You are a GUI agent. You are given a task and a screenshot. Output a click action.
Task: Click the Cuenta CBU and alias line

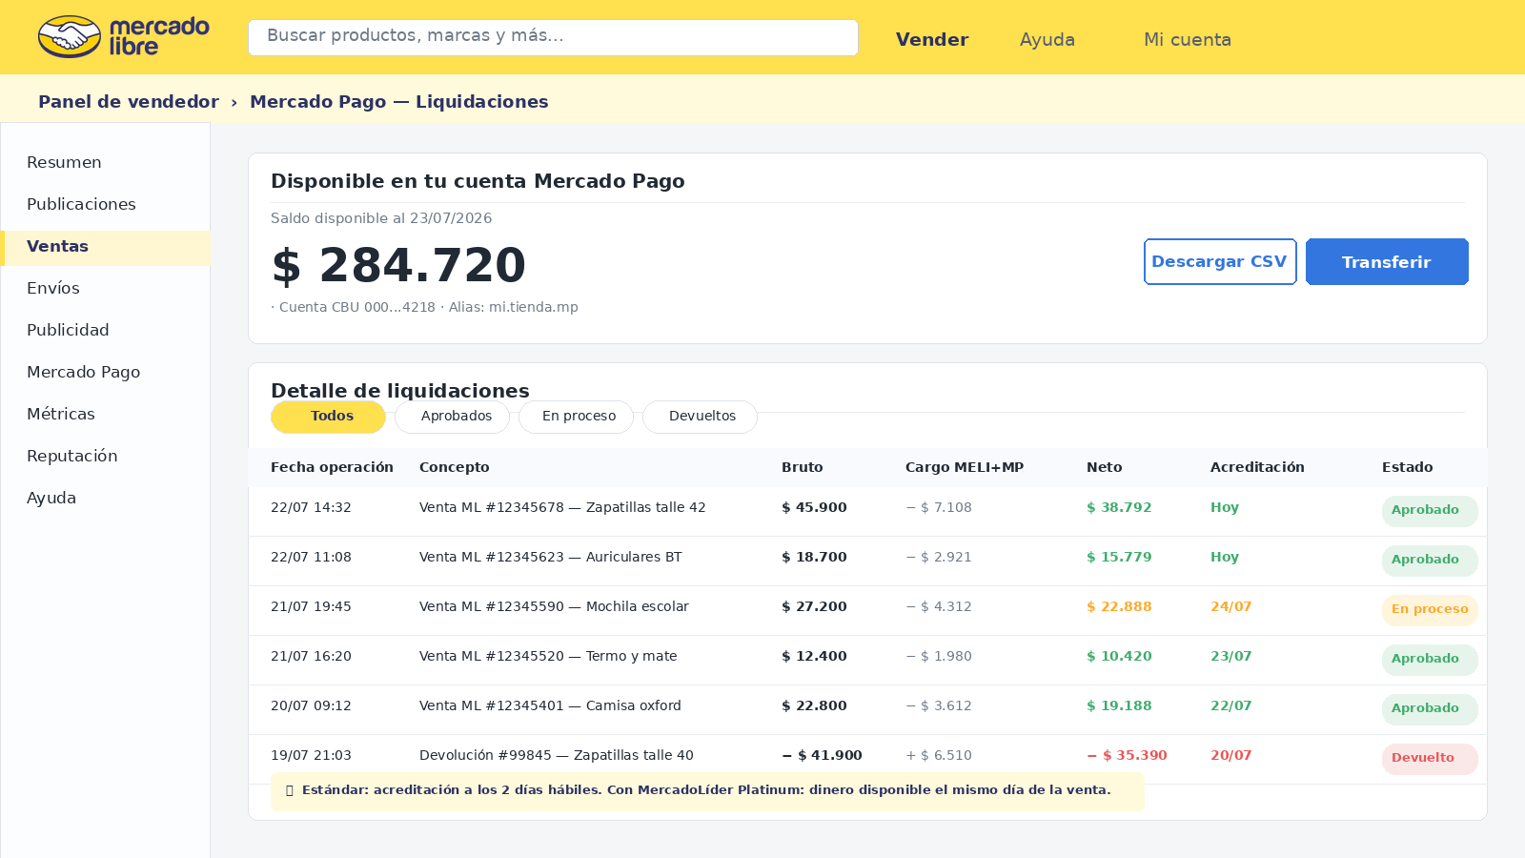tap(424, 307)
